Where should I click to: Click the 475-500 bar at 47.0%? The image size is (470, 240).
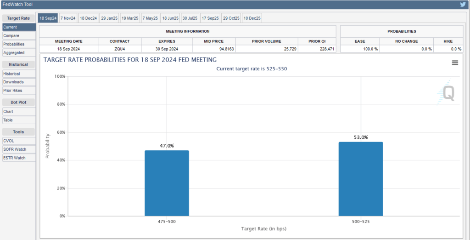[x=167, y=183]
